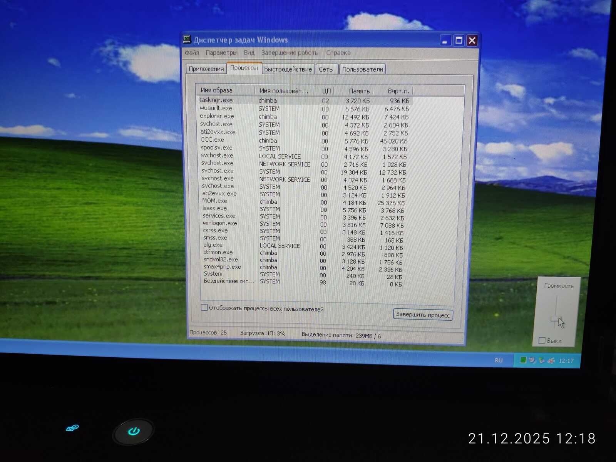616x462 pixels.
Task: Select svchost.exe using 19 304 КБ memory
Action: pos(304,172)
